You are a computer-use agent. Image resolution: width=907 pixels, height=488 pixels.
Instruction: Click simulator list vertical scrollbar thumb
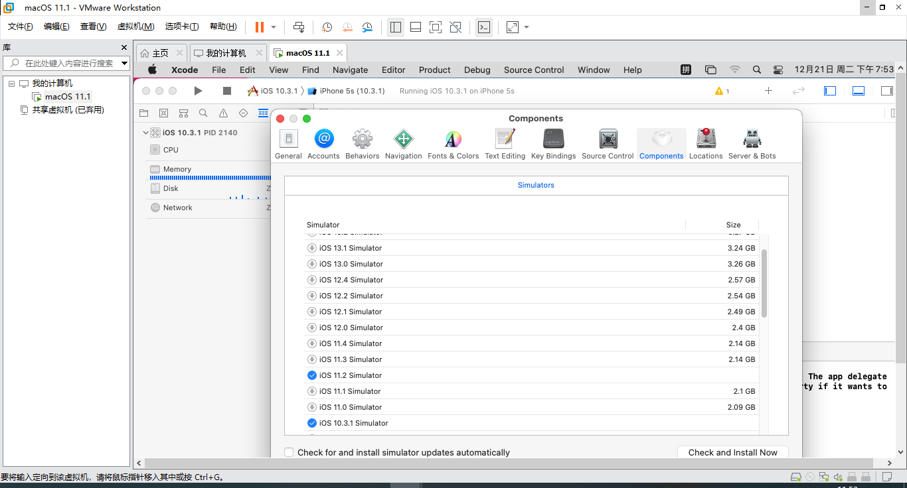(764, 283)
